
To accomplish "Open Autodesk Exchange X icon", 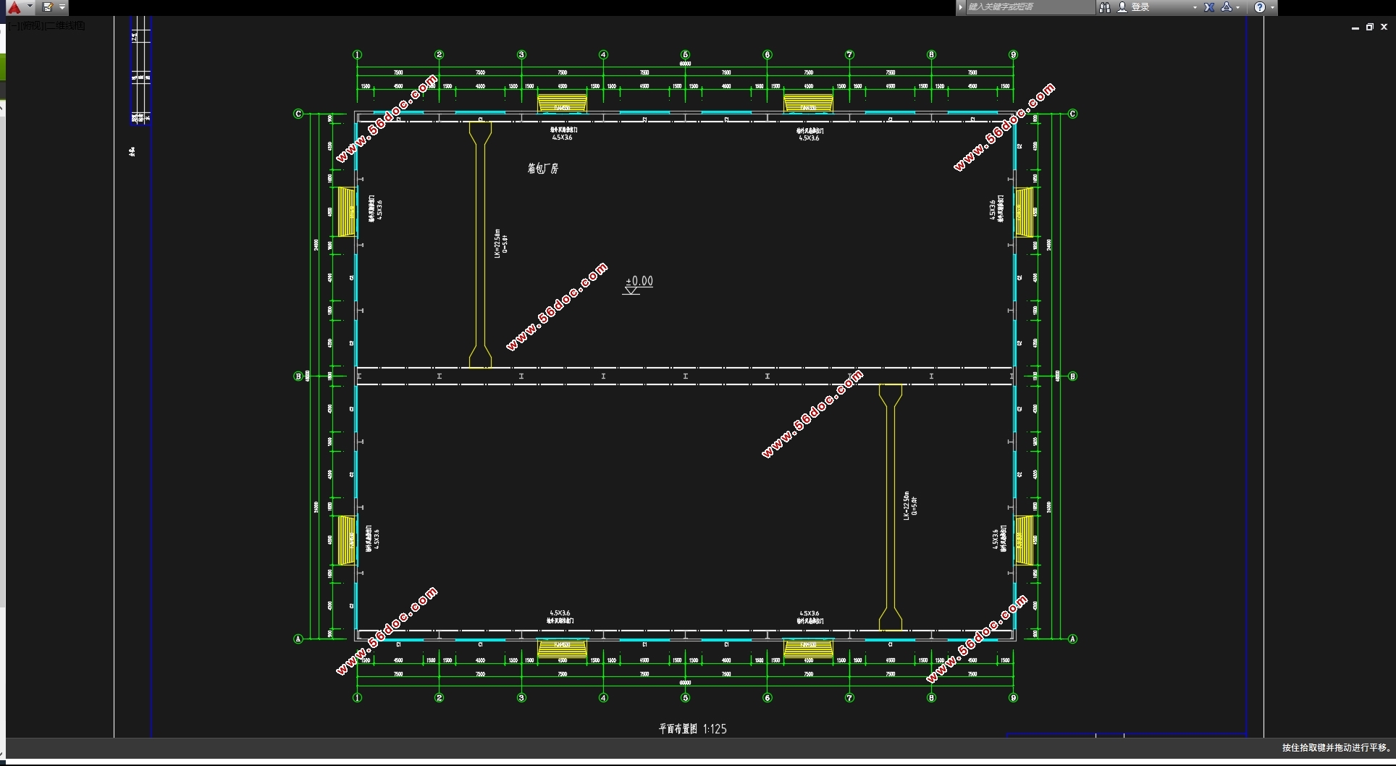I will point(1209,7).
